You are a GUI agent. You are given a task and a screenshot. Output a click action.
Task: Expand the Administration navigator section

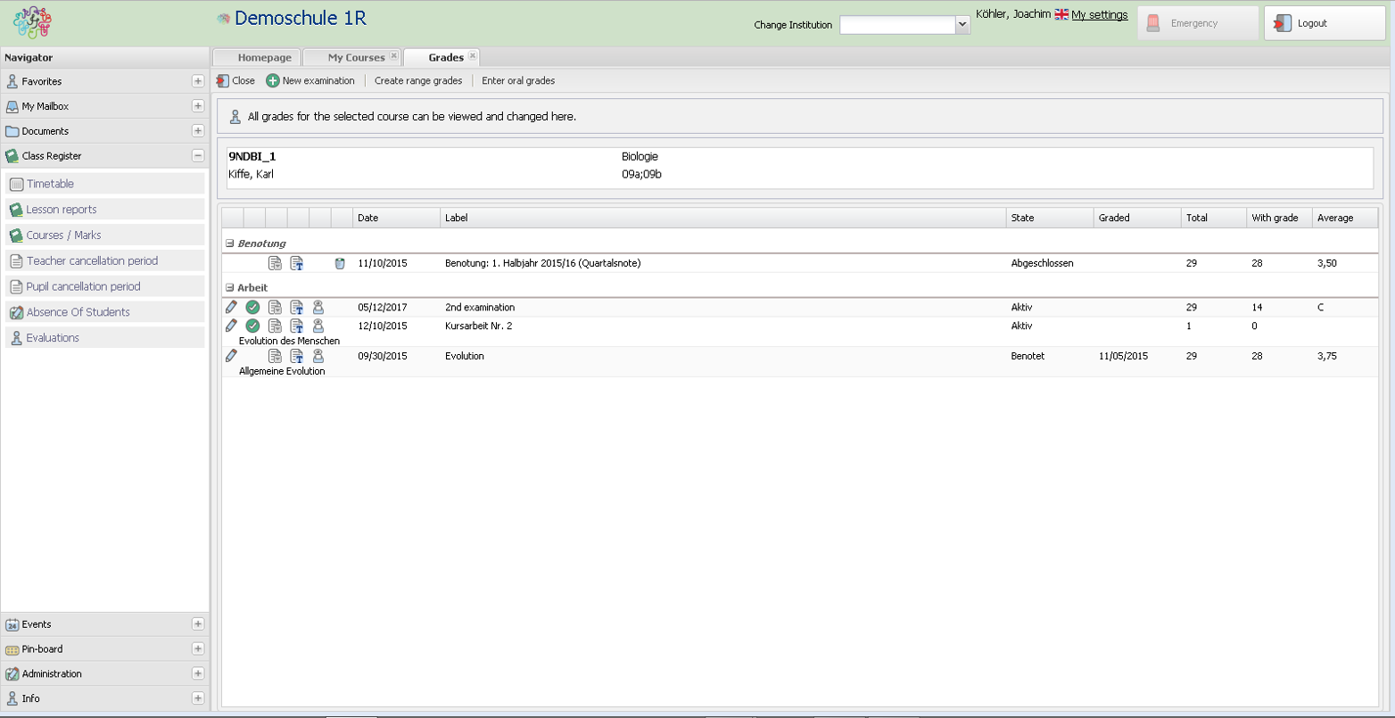pos(198,674)
